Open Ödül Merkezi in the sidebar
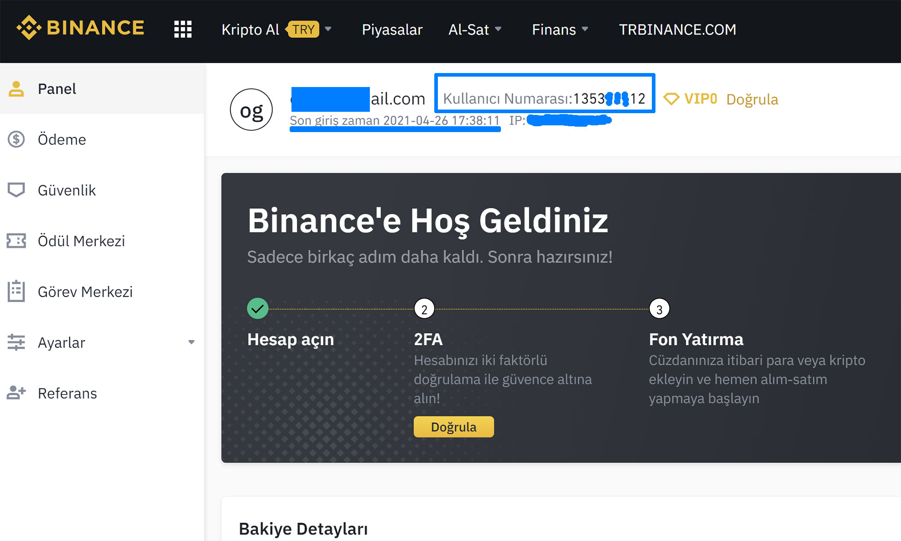This screenshot has width=901, height=541. pos(102,241)
